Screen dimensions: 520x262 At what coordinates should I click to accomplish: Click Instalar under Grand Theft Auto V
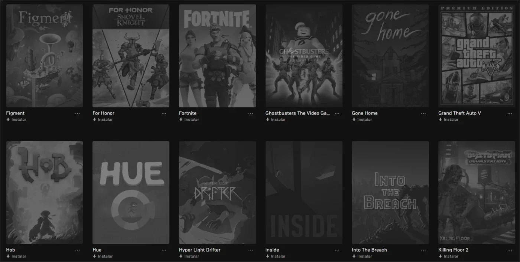[x=448, y=120]
